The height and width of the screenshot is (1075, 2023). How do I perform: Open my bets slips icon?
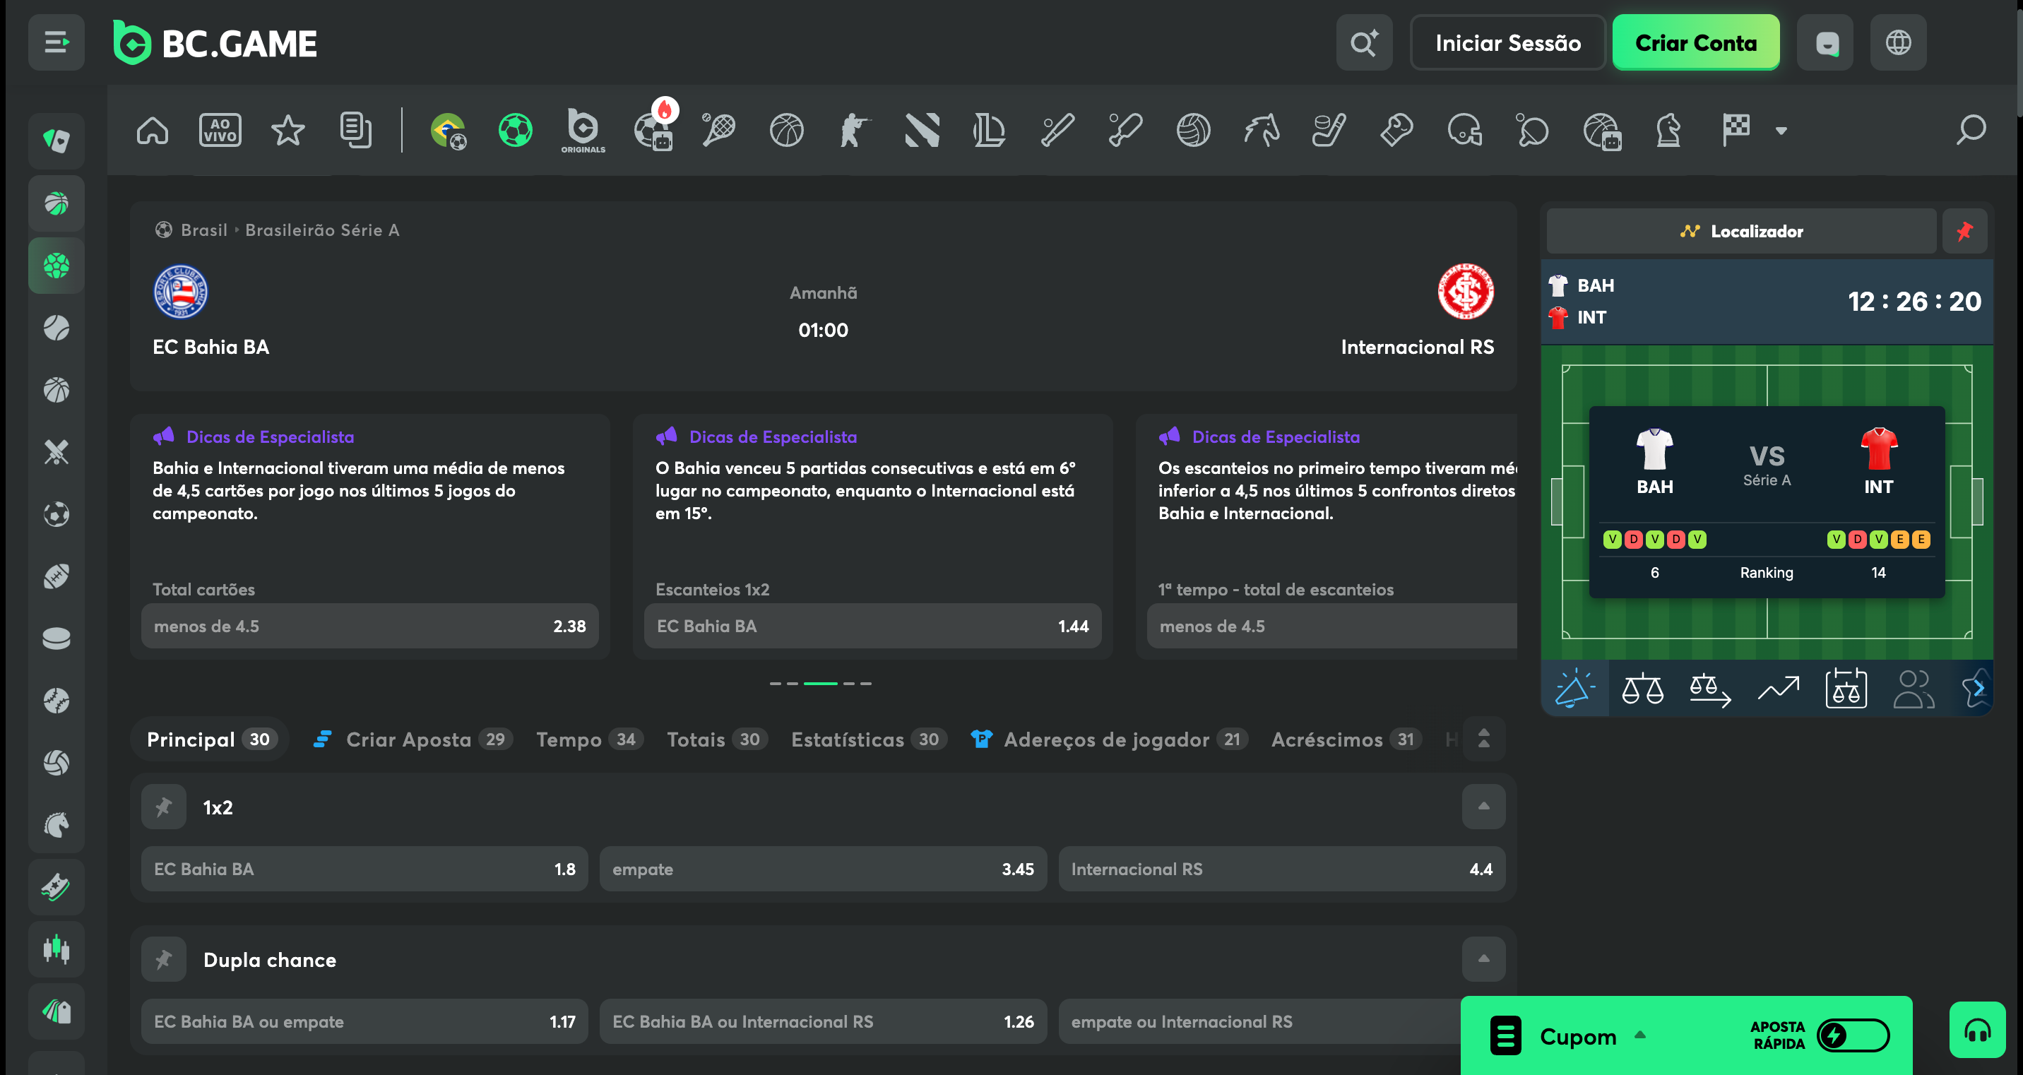[x=356, y=129]
